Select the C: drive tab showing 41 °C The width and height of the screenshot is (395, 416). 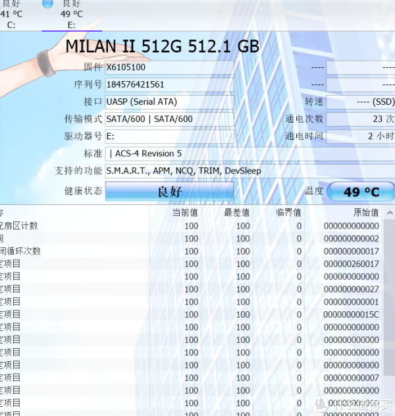click(x=11, y=15)
